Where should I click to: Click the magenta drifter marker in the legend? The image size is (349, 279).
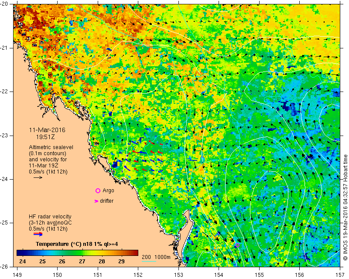tap(96, 201)
